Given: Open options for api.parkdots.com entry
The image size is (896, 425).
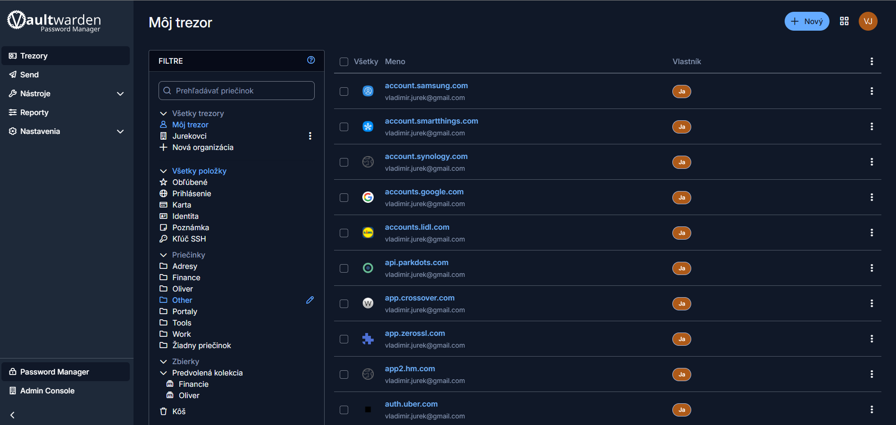Looking at the screenshot, I should point(871,268).
